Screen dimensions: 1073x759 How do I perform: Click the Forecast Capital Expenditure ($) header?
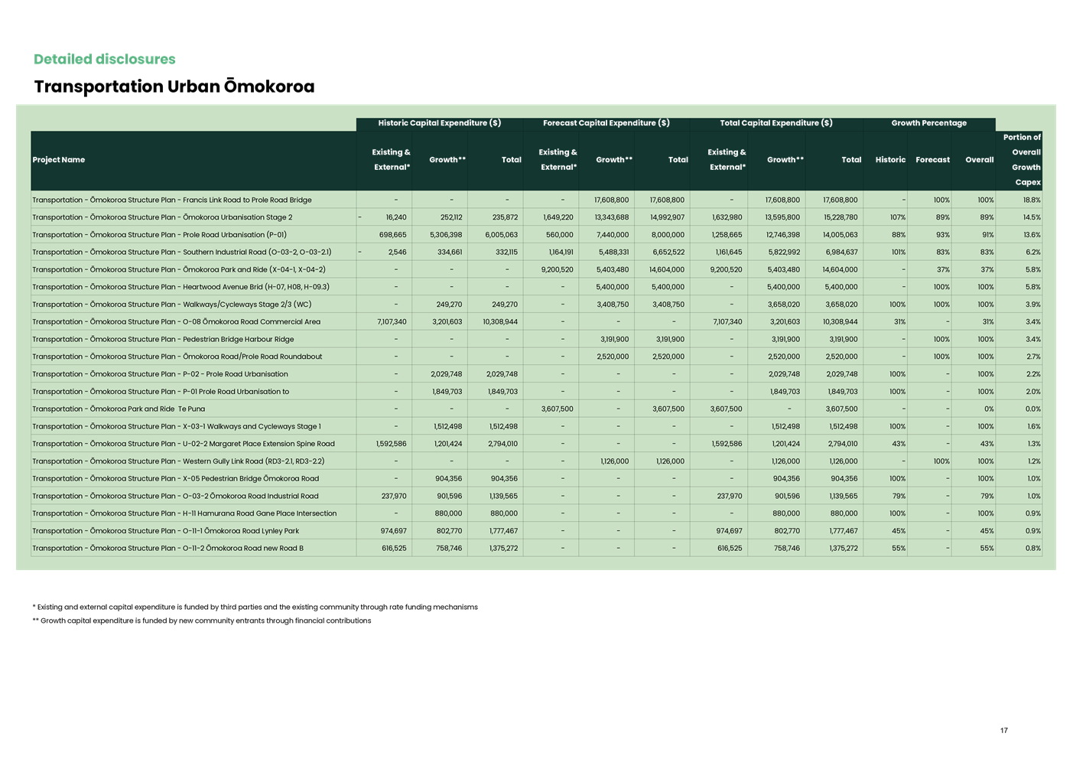[605, 122]
